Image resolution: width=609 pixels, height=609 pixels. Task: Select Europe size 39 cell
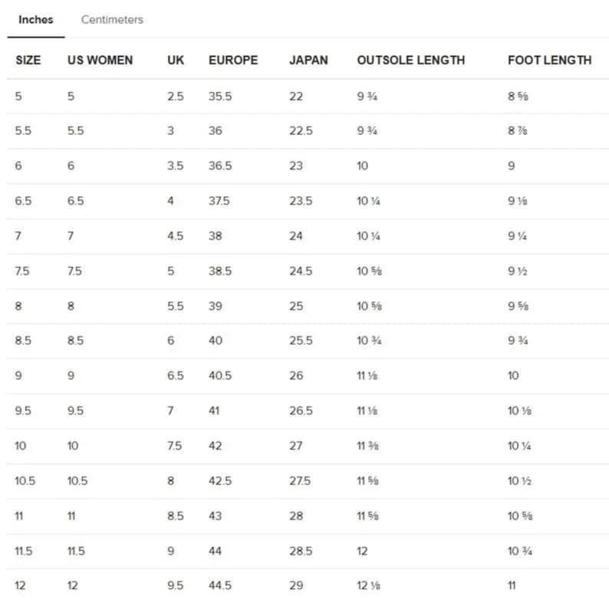pos(216,306)
